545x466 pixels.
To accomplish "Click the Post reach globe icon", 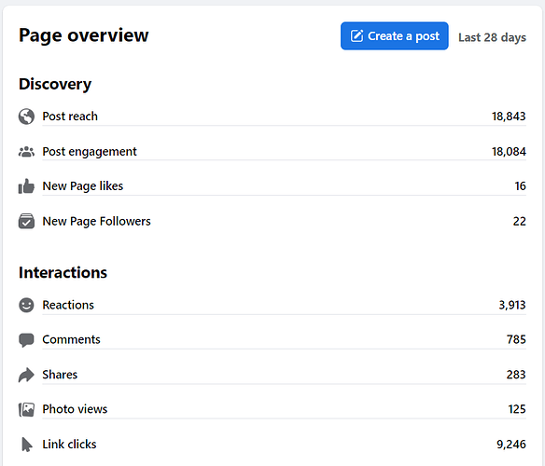I will point(26,116).
